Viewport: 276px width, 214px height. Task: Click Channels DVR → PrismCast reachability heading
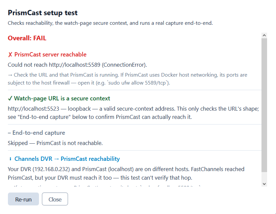coord(67,159)
